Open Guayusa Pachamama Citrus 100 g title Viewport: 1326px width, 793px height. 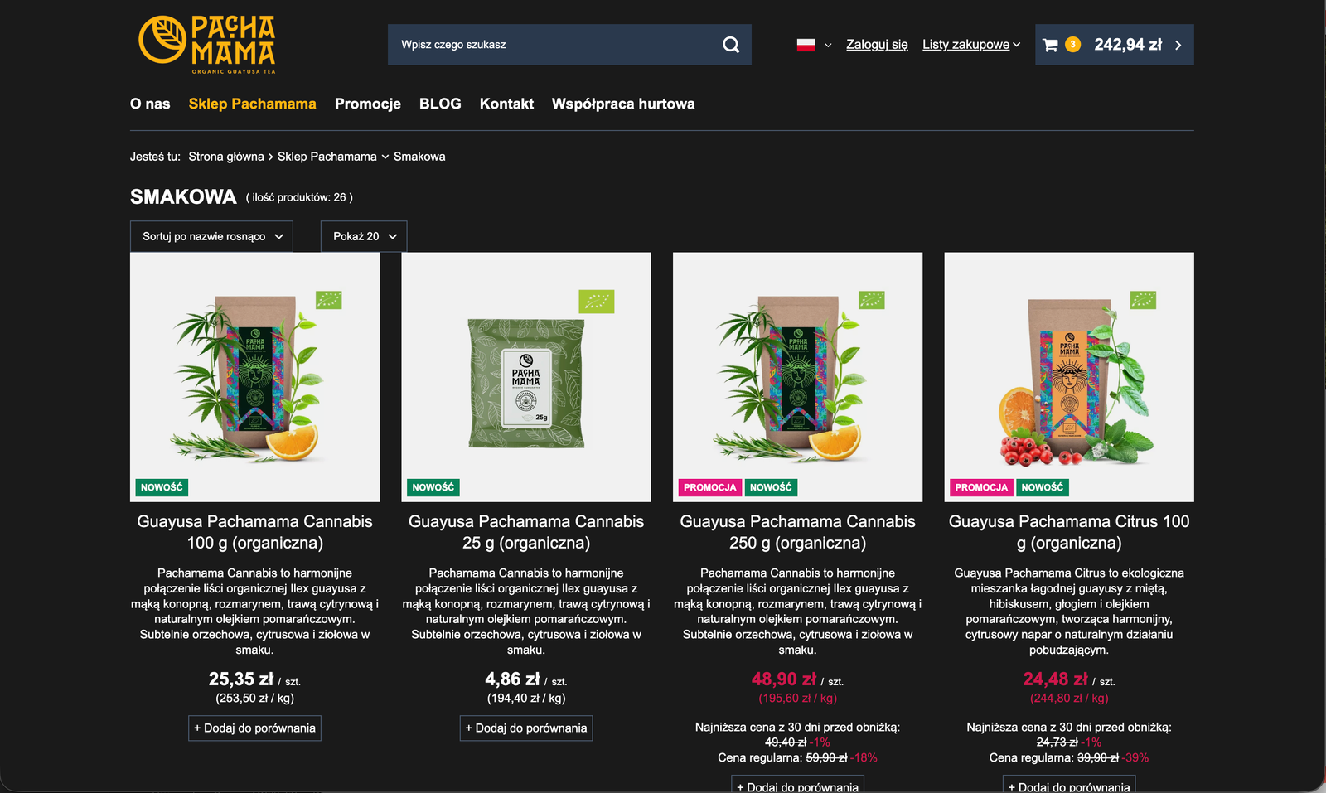coord(1069,532)
